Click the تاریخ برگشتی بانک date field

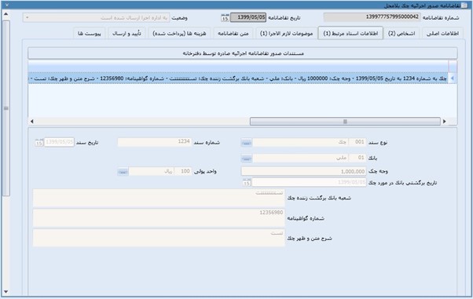point(309,182)
